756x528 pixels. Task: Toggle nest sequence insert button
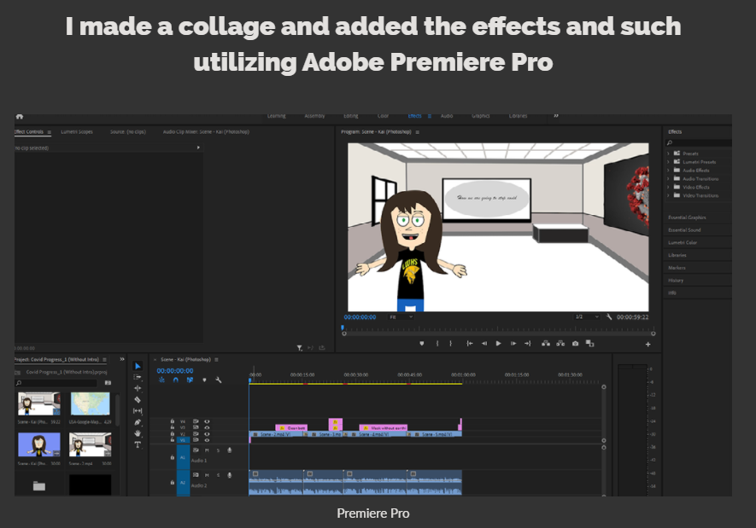point(161,380)
